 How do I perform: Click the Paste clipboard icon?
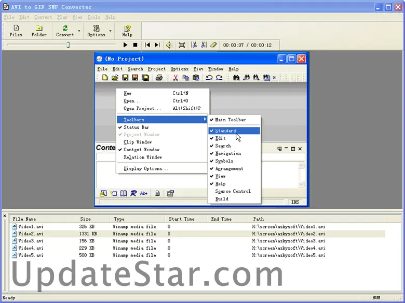point(196,78)
